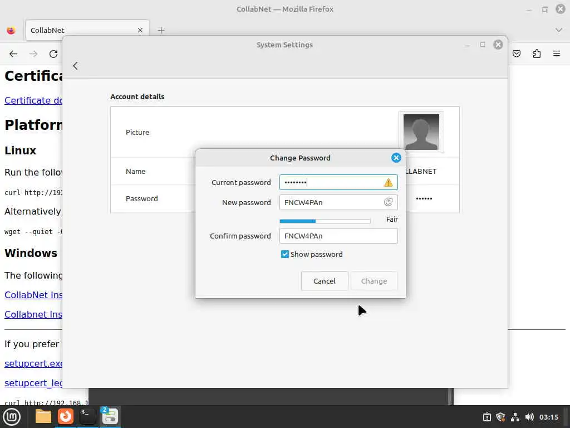The image size is (570, 428).
Task: Focus the Confirm password field
Action: click(338, 236)
